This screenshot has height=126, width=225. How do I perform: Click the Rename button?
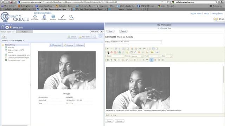(69, 45)
